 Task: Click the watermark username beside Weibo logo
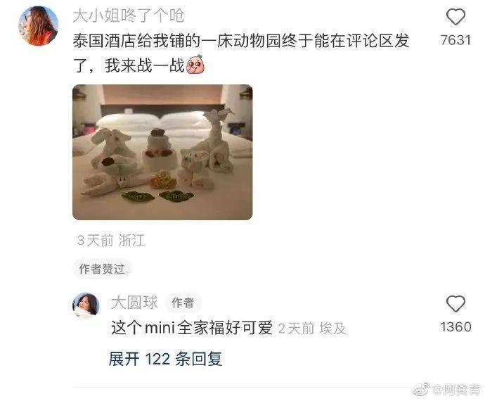458,390
